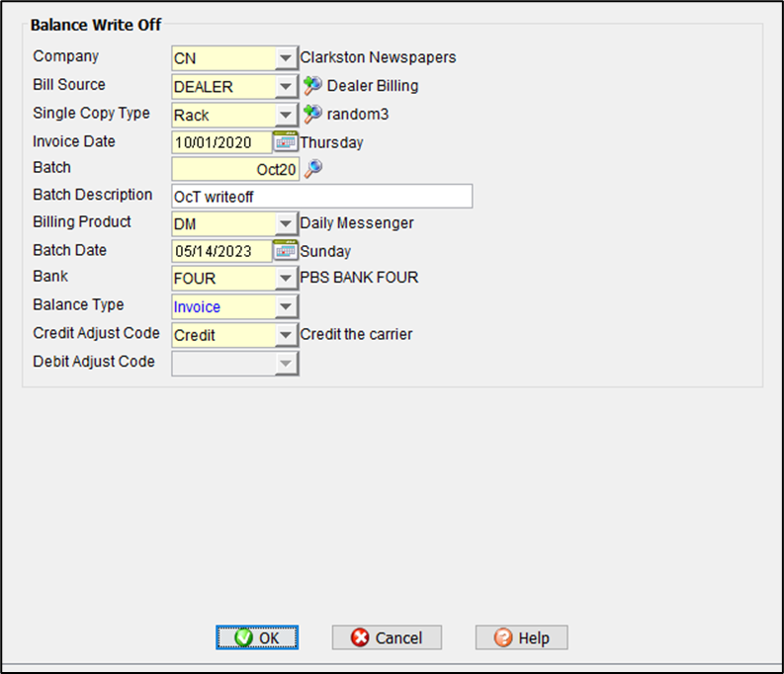
Task: Open the Invoice Date calendar picker
Action: (x=285, y=141)
